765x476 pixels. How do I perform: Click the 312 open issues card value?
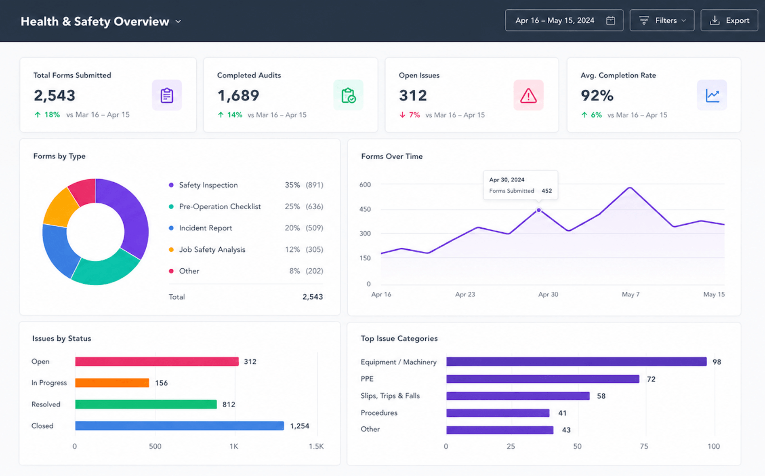413,95
